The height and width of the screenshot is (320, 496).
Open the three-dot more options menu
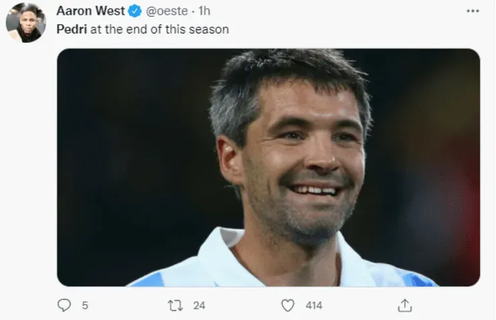pos(473,11)
